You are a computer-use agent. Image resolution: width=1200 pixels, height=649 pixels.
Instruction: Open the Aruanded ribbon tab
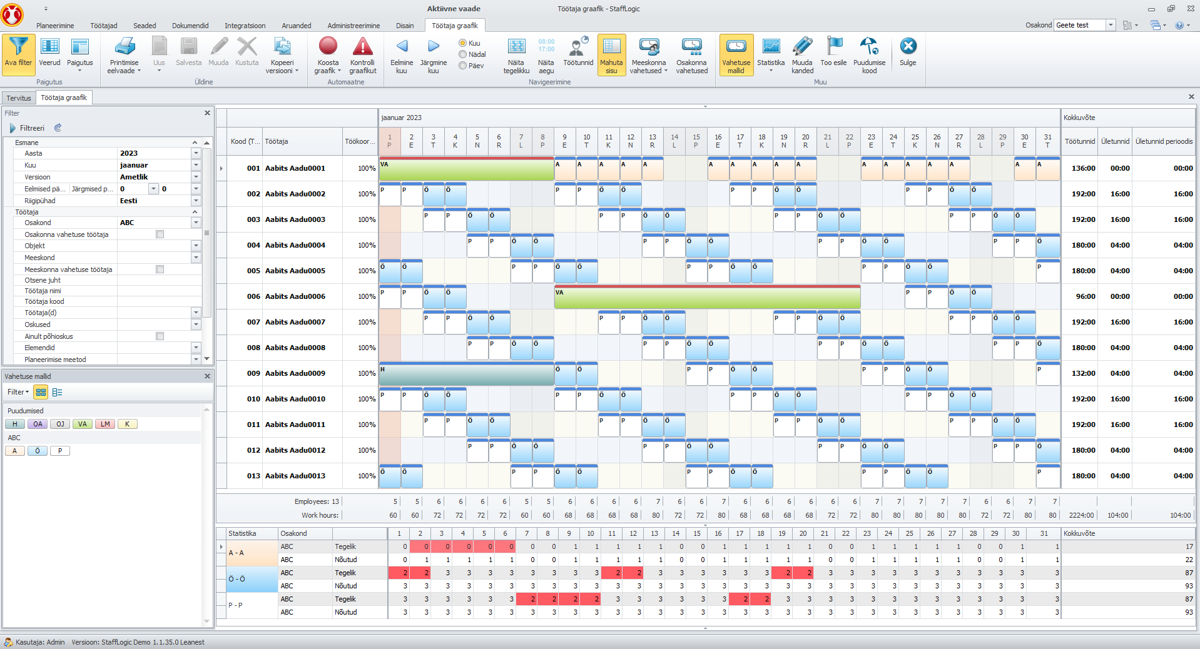click(297, 26)
